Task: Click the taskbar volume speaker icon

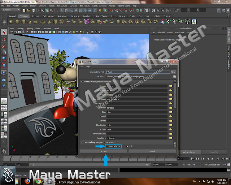Action: (213, 181)
